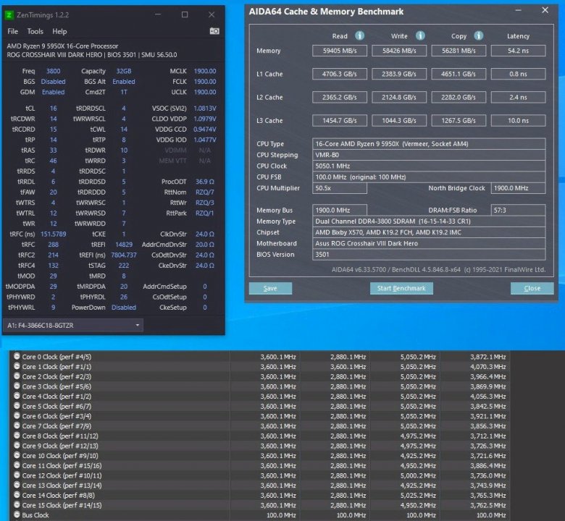Click the Close button in AIDA64 benchmark
Viewport: 565px width, 521px height.
tap(532, 288)
